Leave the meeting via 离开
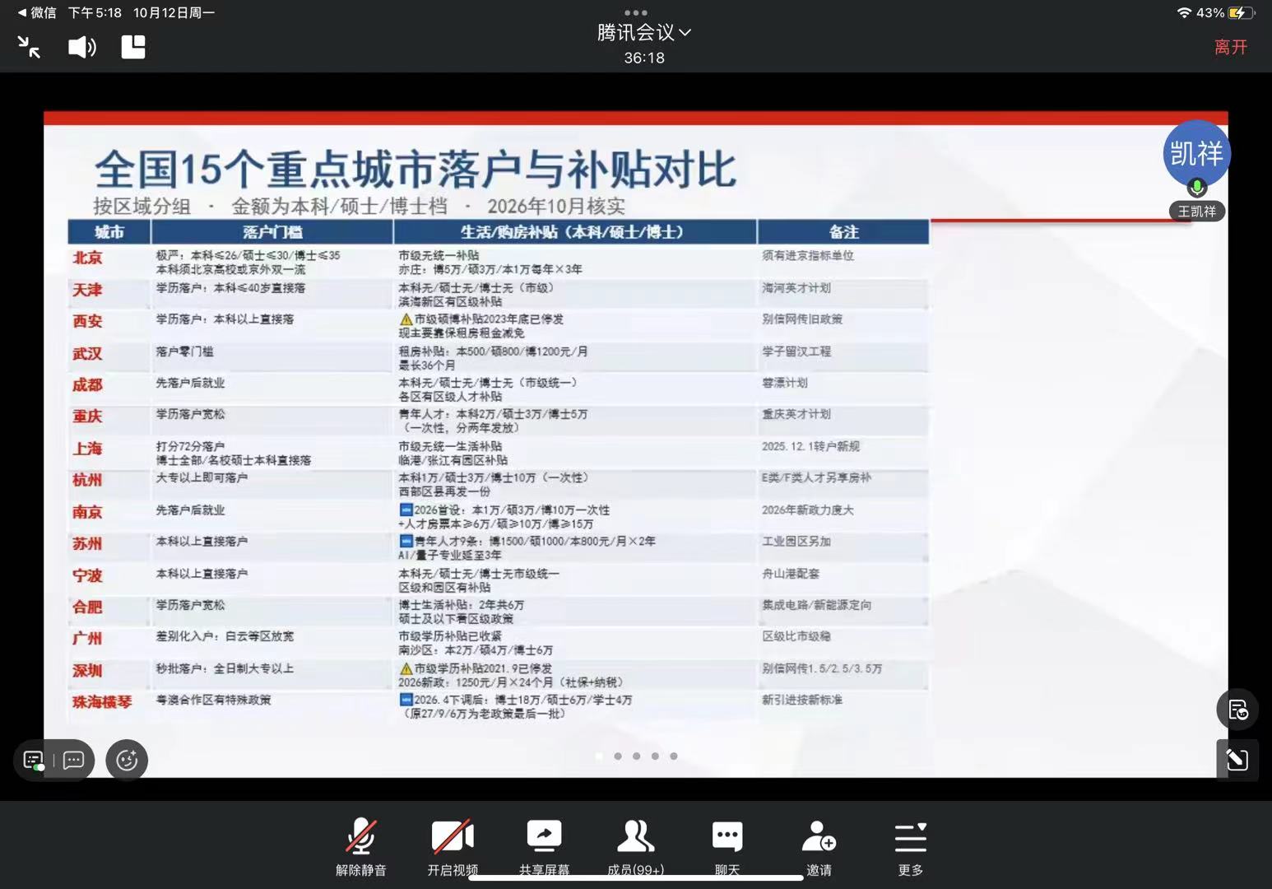 tap(1231, 47)
